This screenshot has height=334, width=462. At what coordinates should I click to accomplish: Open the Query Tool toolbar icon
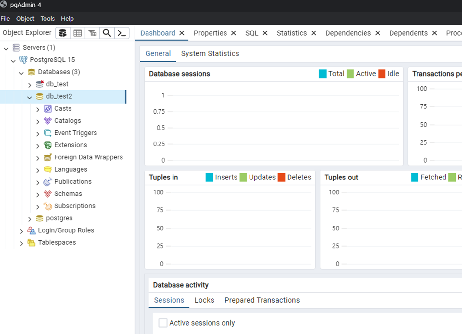[63, 33]
